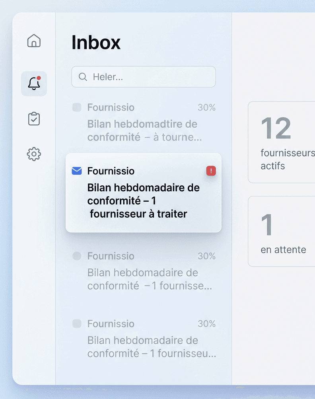Tick checkbox of '1 fournisseu...' message
The width and height of the screenshot is (315, 399).
pos(77,324)
